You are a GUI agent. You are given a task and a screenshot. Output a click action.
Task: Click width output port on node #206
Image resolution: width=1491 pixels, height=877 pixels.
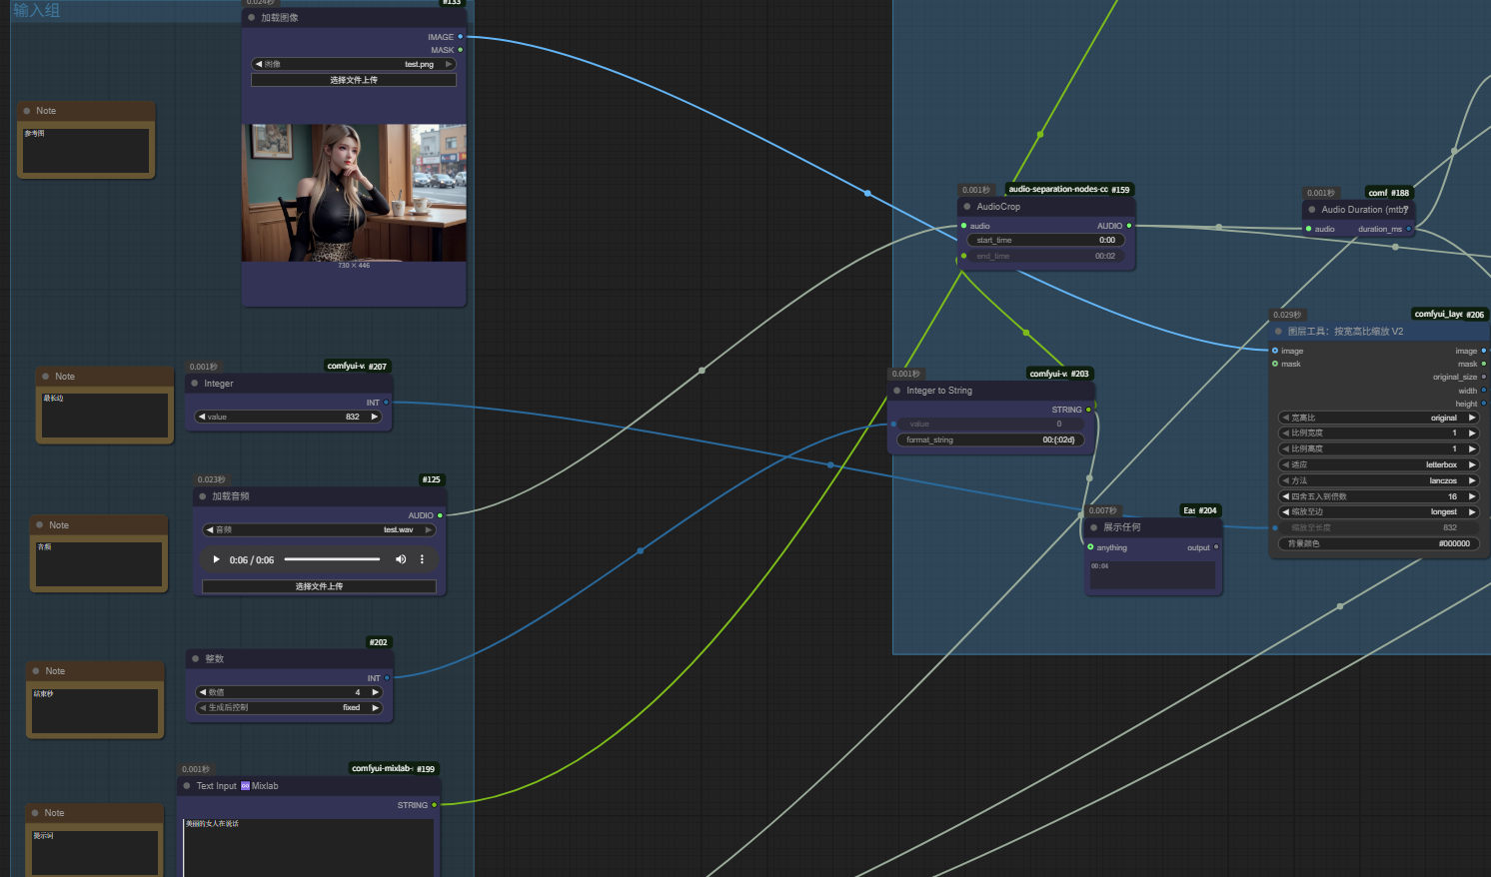coord(1483,391)
